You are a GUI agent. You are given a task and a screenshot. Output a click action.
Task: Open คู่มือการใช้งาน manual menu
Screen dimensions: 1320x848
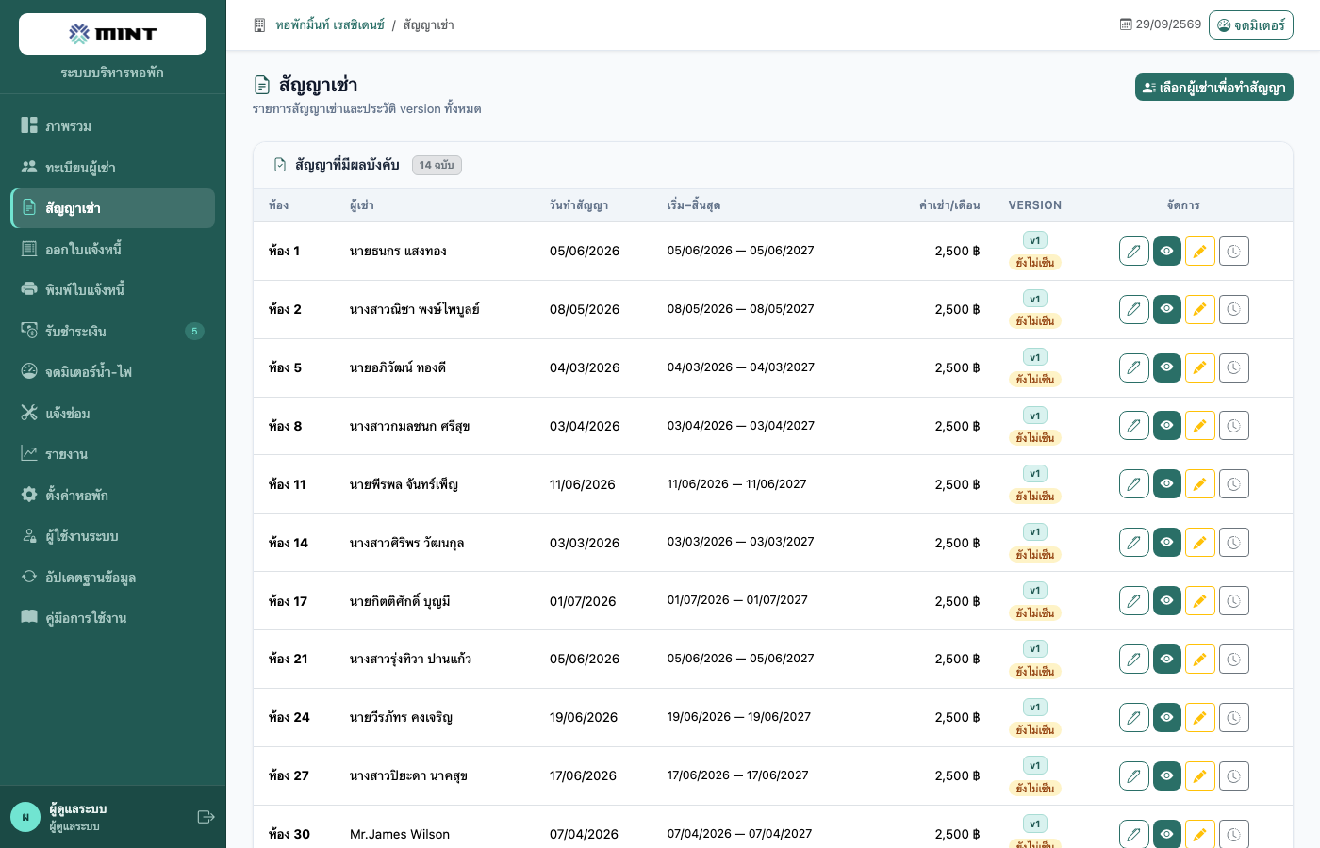tap(112, 618)
